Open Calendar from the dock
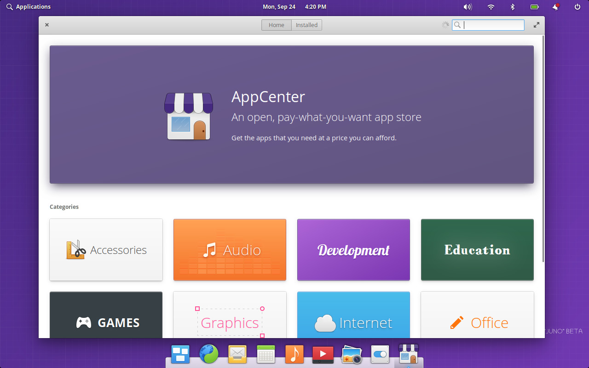Screen dimensions: 589x368 click(266, 354)
